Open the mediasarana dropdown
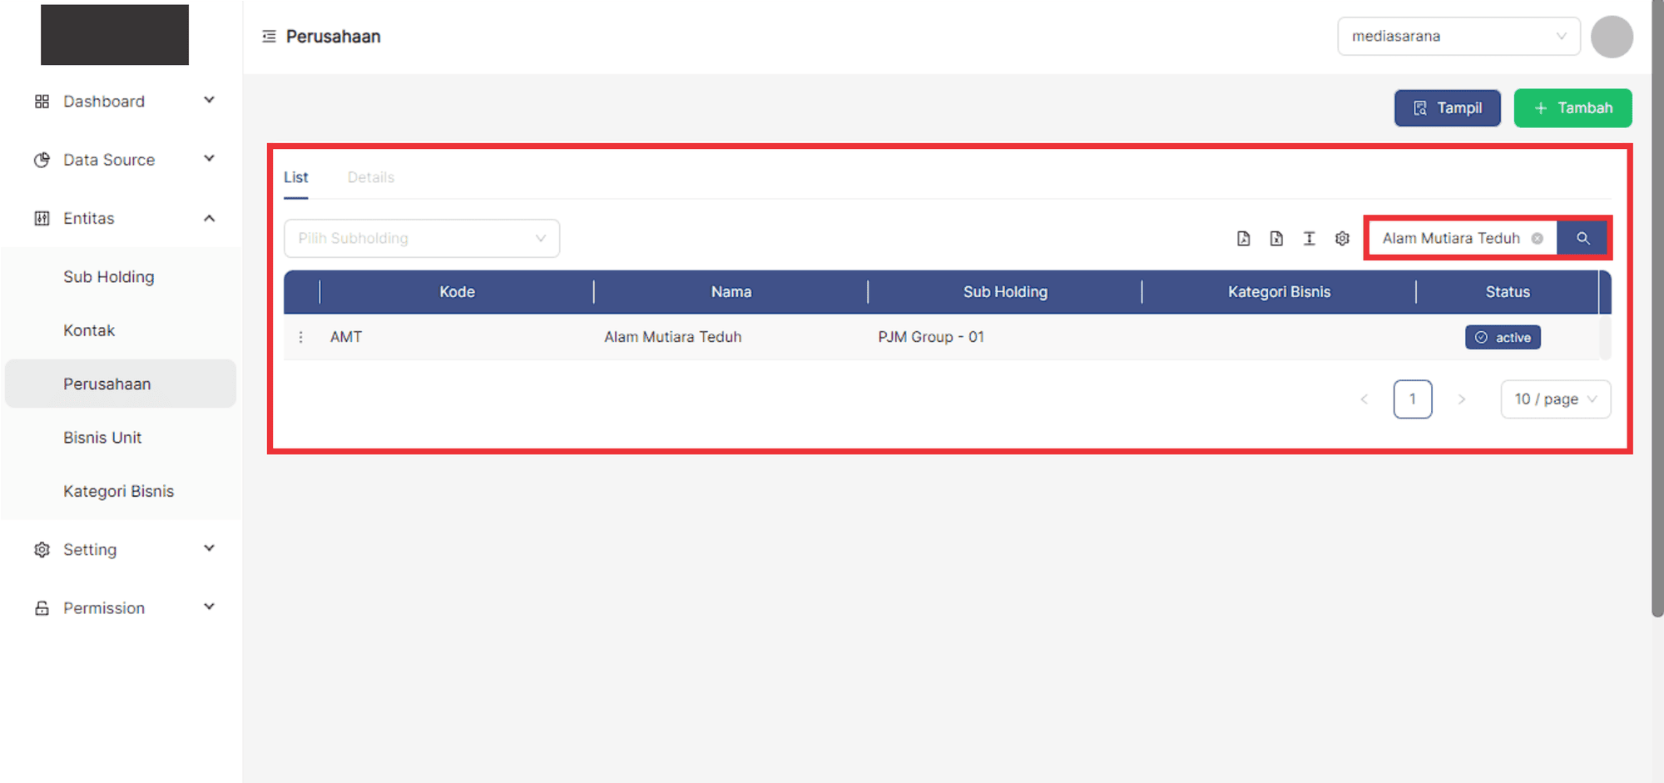The image size is (1664, 783). click(x=1458, y=37)
